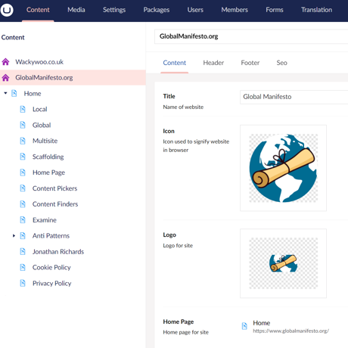Click the document icon beside Examine

click(x=23, y=220)
